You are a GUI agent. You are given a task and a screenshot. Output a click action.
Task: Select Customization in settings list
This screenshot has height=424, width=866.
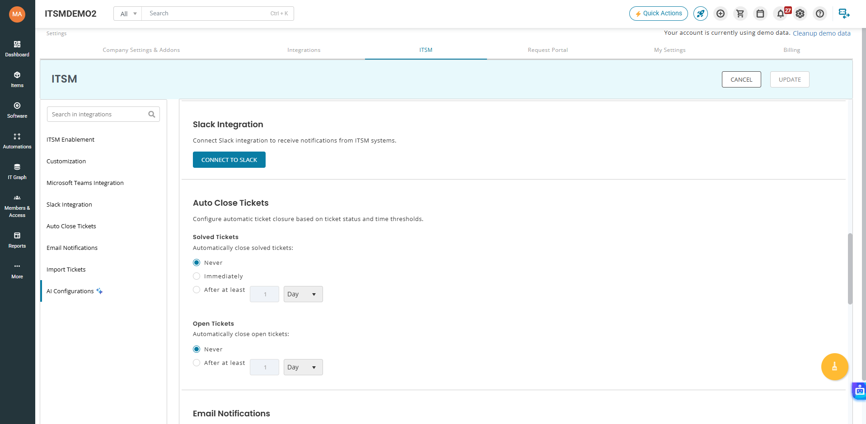66,161
